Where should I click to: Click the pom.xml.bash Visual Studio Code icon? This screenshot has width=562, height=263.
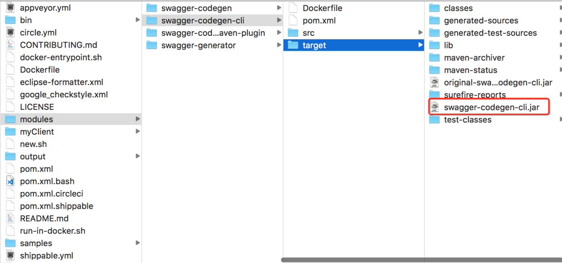click(x=10, y=181)
